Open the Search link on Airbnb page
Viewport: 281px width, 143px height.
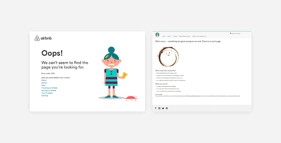(44, 83)
